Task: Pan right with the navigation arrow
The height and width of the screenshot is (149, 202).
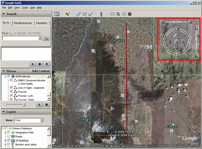Action: click(x=183, y=42)
